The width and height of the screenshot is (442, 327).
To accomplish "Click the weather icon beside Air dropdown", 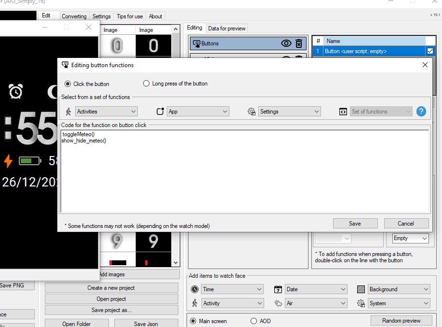I will (x=278, y=303).
